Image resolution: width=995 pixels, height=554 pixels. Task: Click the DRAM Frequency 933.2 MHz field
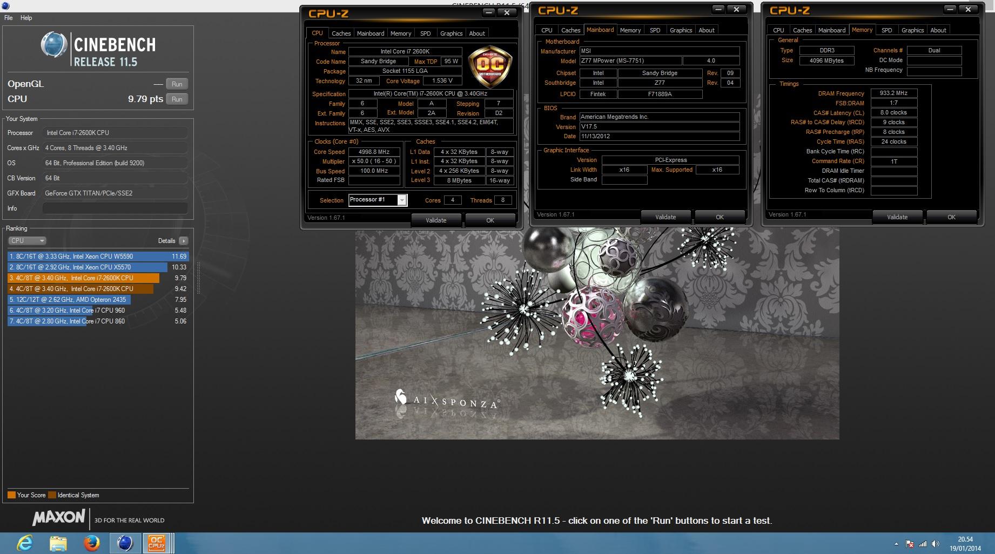coord(894,93)
